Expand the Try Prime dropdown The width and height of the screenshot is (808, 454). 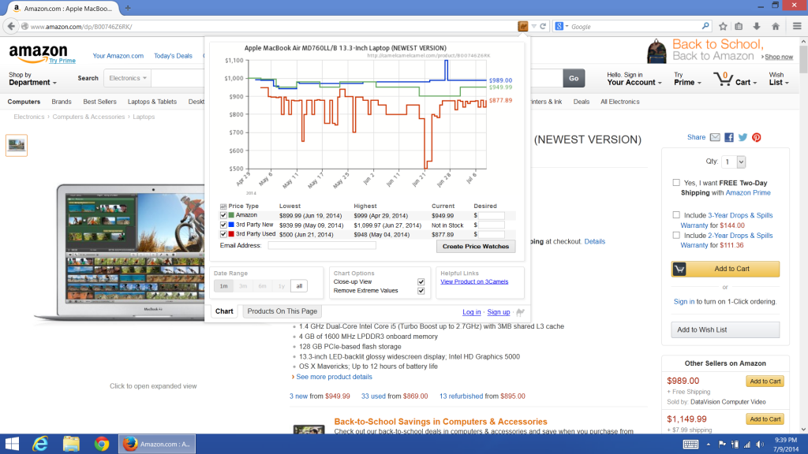(687, 79)
